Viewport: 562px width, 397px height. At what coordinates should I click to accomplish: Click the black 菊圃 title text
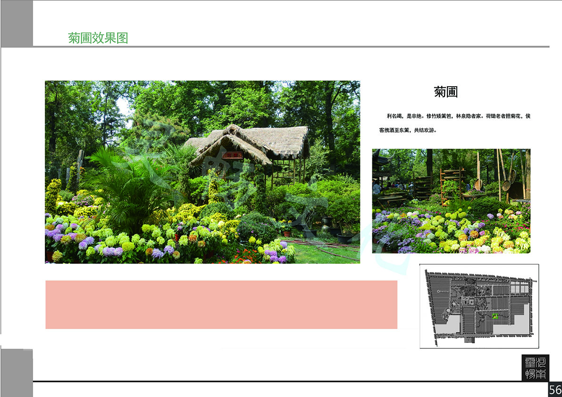[446, 91]
